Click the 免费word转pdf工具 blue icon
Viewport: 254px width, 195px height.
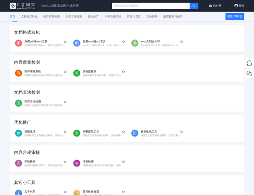[x=77, y=43]
